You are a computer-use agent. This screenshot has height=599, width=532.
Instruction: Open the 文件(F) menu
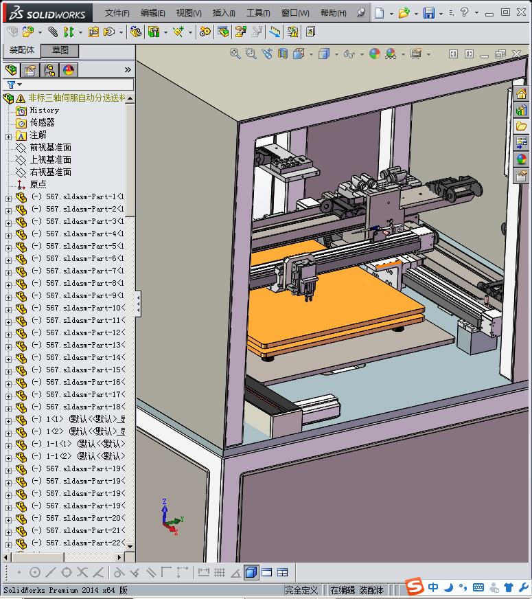click(x=117, y=13)
